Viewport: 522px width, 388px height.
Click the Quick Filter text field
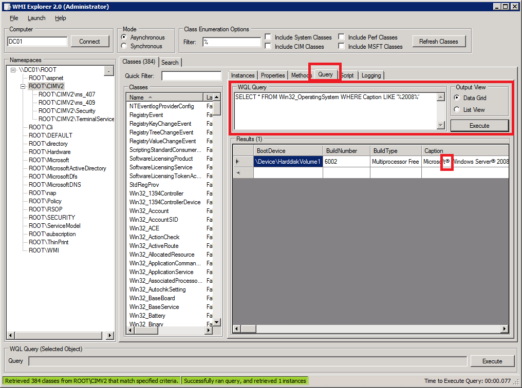click(191, 76)
